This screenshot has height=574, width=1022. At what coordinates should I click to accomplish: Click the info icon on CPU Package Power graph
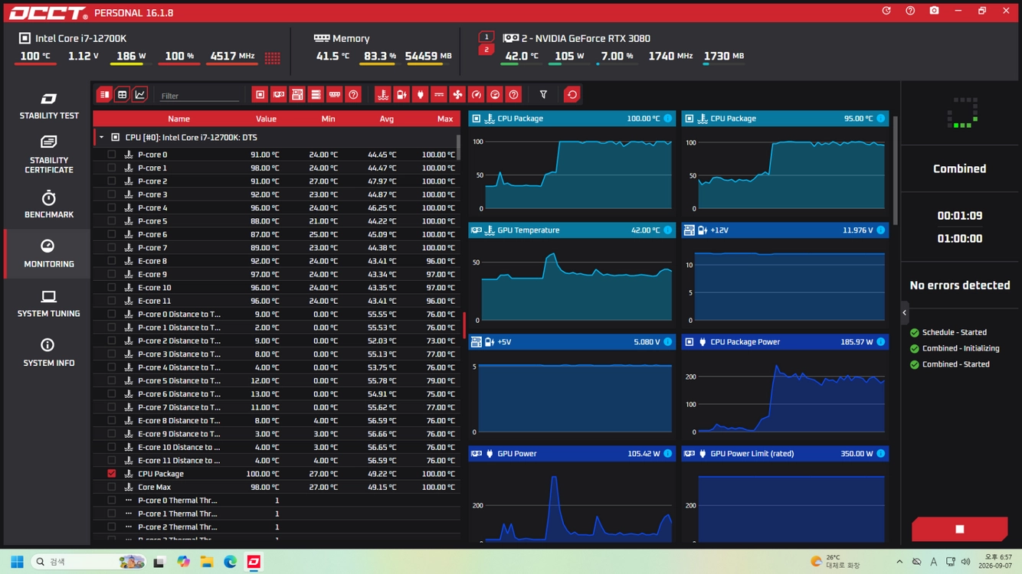[881, 342]
